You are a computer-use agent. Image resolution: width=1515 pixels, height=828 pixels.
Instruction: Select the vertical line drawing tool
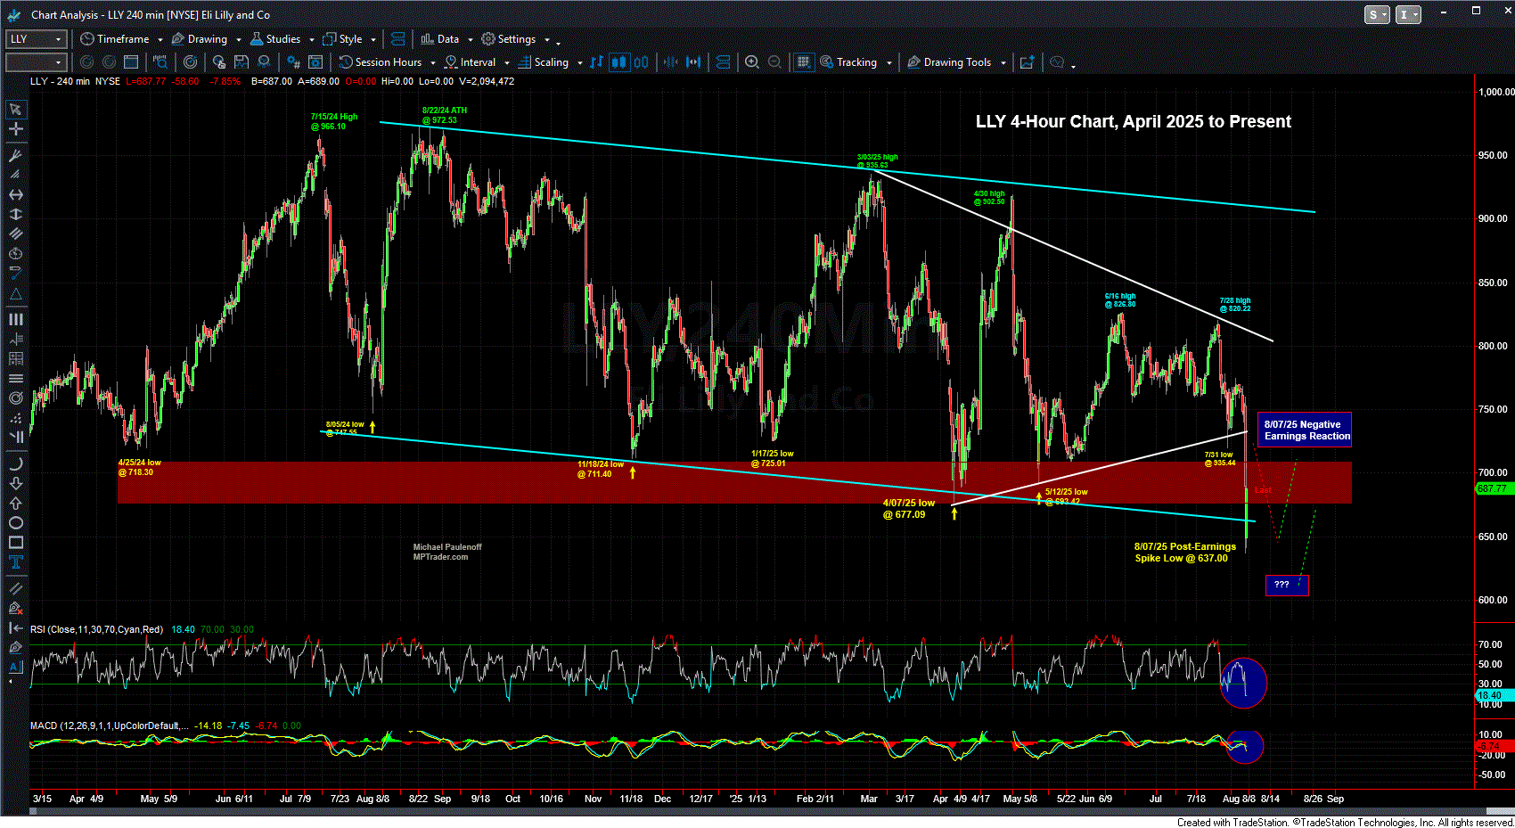click(x=15, y=214)
